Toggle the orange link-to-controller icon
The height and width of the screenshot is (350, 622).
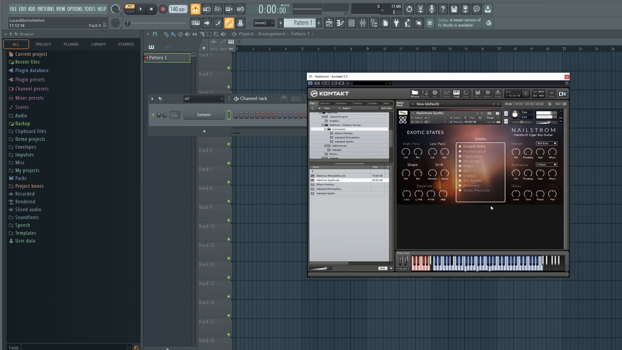[x=229, y=23]
